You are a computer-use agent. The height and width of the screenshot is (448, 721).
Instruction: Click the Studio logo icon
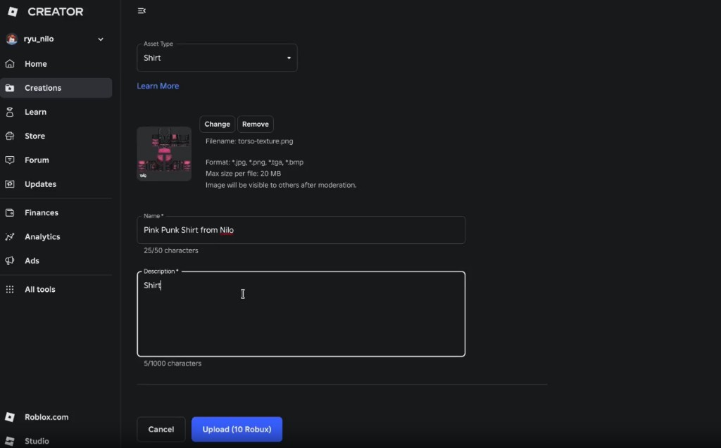pos(10,441)
